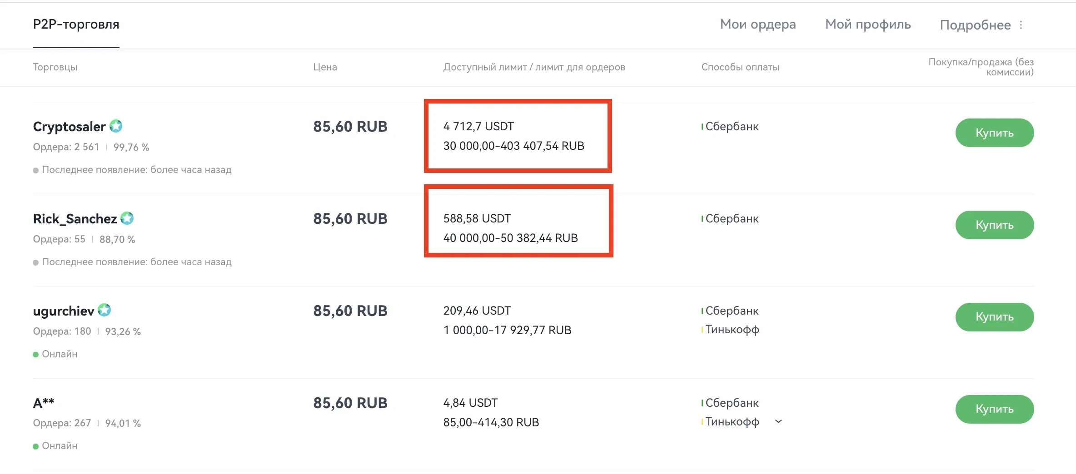The image size is (1076, 474).
Task: Click the Цена column header
Action: pos(324,67)
